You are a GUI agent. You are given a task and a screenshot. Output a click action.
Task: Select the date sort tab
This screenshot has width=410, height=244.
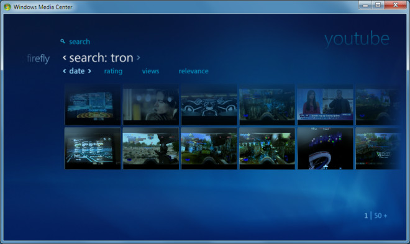77,71
